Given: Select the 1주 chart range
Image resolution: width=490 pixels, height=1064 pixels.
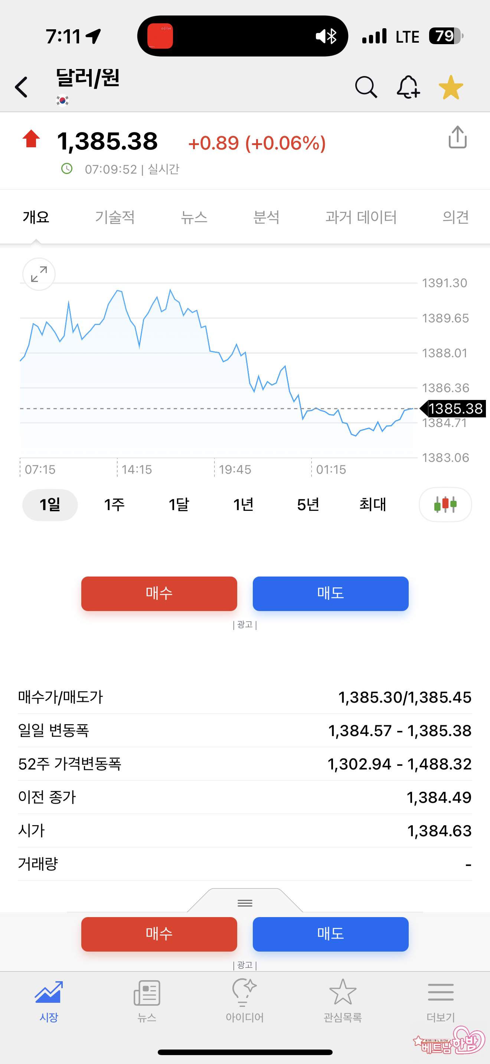Looking at the screenshot, I should (x=114, y=504).
